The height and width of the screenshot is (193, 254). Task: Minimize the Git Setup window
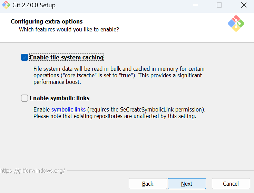tap(196, 5)
